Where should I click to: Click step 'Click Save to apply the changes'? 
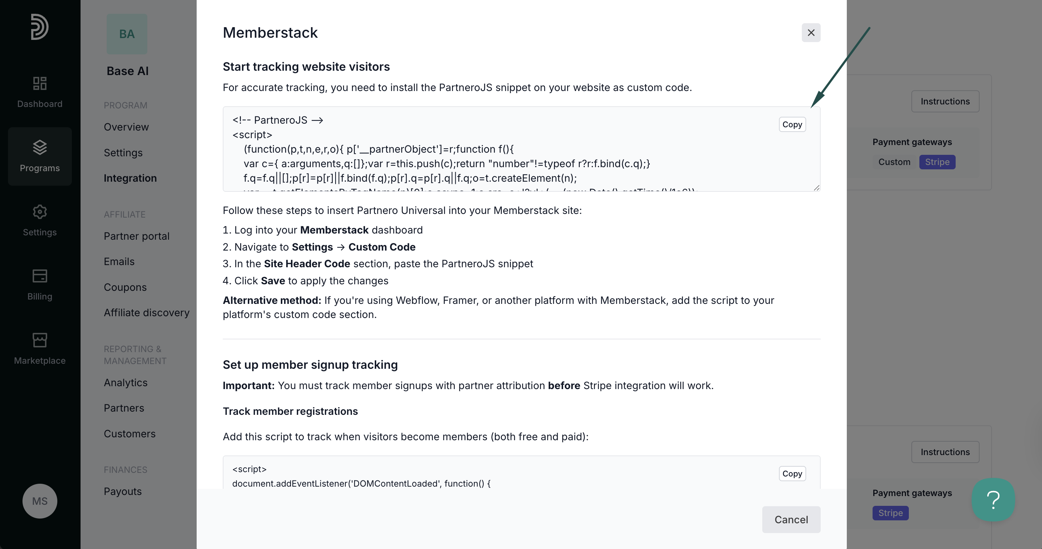pos(305,281)
